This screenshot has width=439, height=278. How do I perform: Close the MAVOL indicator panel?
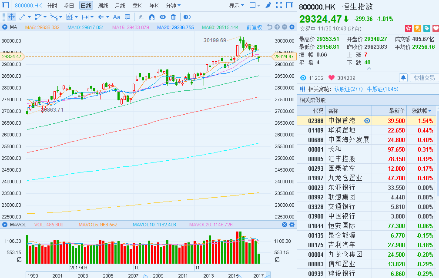(x=285, y=225)
